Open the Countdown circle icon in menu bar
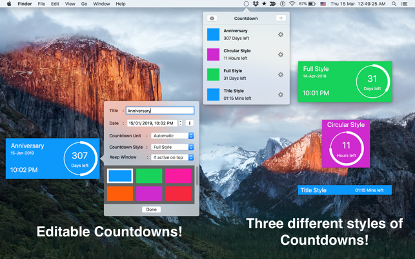The image size is (415, 259). point(246,4)
